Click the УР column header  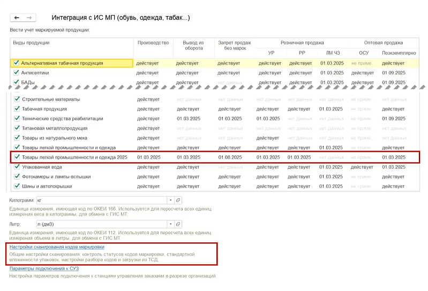click(271, 53)
